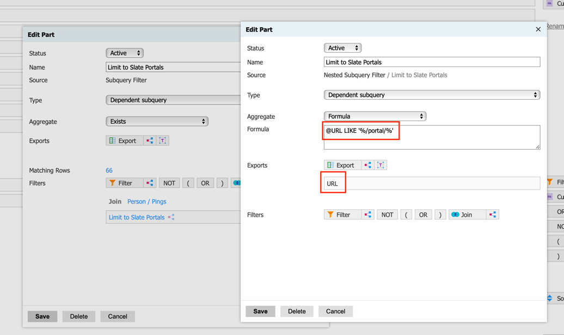Click the subquery icon right of the Join button
The image size is (564, 335).
[x=493, y=215]
